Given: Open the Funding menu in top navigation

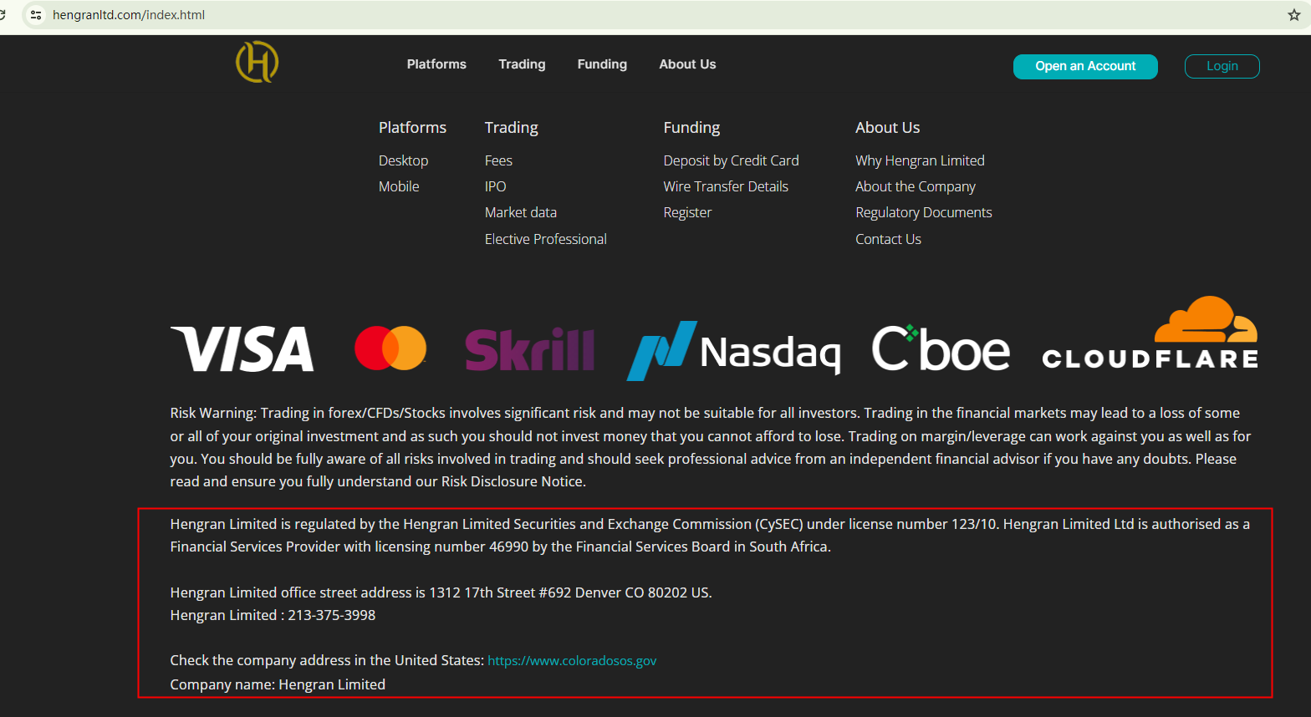Looking at the screenshot, I should click(x=602, y=64).
